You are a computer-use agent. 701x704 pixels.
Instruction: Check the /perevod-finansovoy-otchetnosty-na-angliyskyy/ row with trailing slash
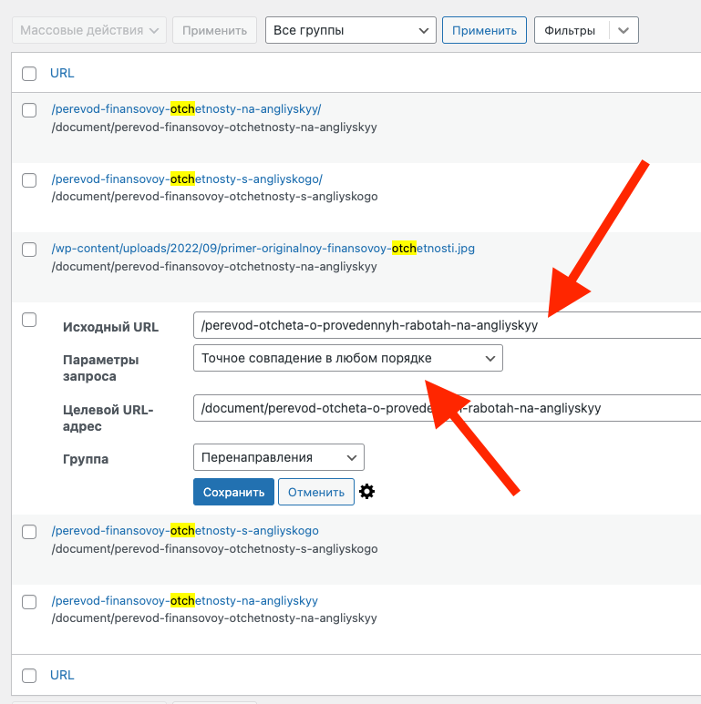click(x=29, y=110)
